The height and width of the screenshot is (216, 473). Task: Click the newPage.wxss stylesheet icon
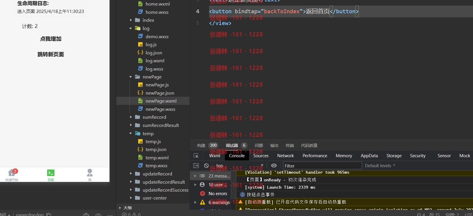click(140, 109)
